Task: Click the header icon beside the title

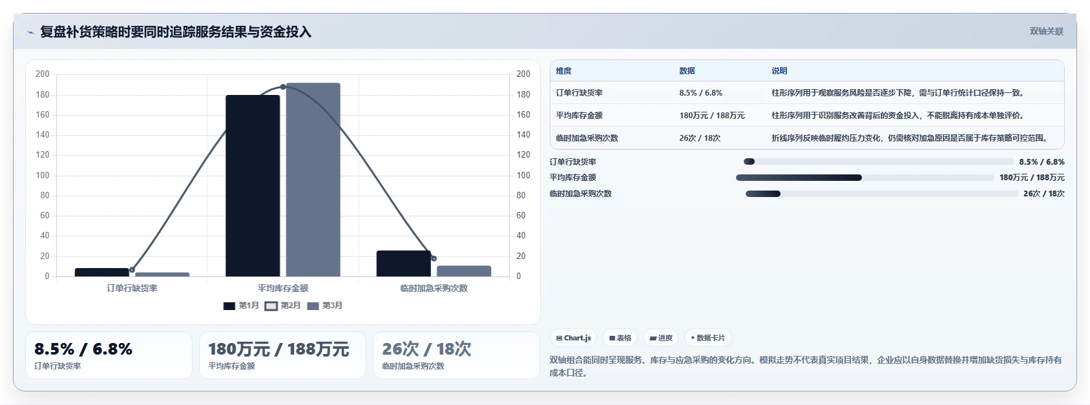Action: 30,32
